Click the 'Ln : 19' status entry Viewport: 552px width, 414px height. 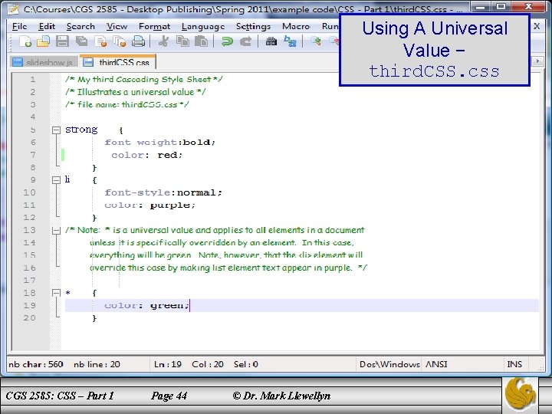click(168, 364)
